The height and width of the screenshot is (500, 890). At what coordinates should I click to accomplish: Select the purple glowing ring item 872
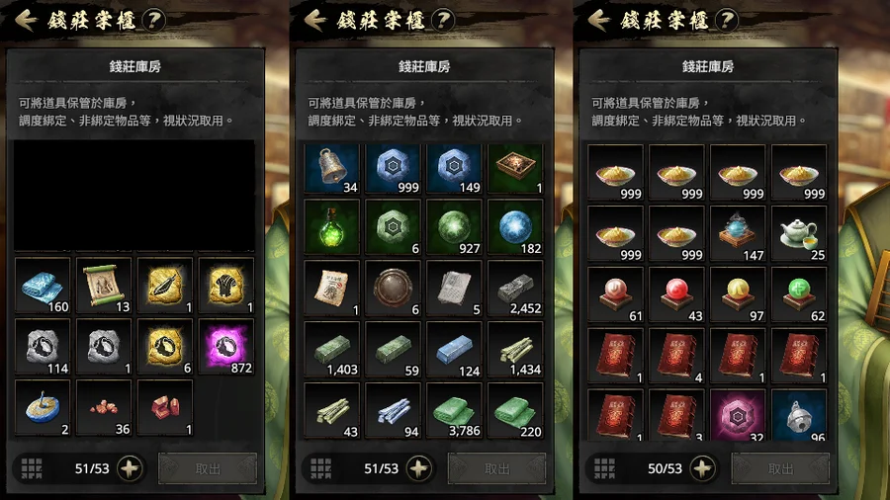pyautogui.click(x=225, y=347)
